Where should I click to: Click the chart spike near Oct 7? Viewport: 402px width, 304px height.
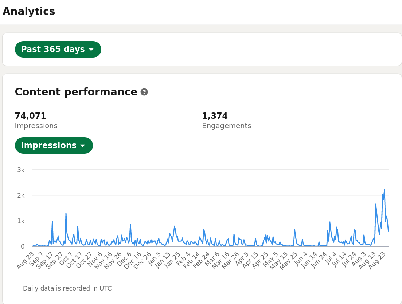pos(66,213)
